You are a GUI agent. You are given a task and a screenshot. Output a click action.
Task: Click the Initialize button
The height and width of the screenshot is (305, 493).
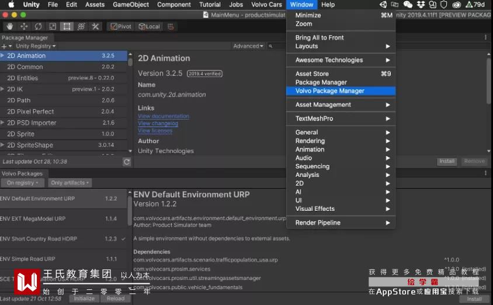[84, 299]
